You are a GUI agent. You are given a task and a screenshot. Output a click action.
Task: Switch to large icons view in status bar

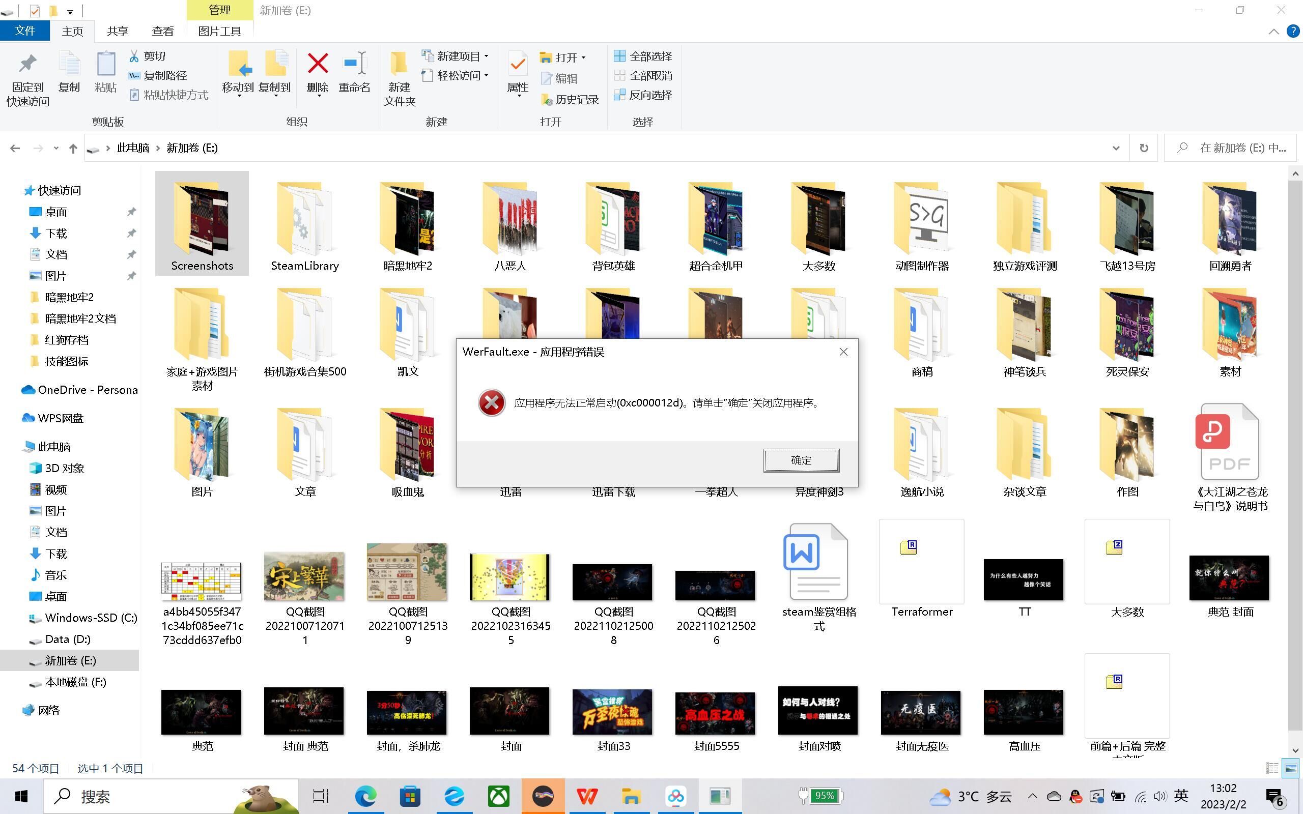point(1291,768)
